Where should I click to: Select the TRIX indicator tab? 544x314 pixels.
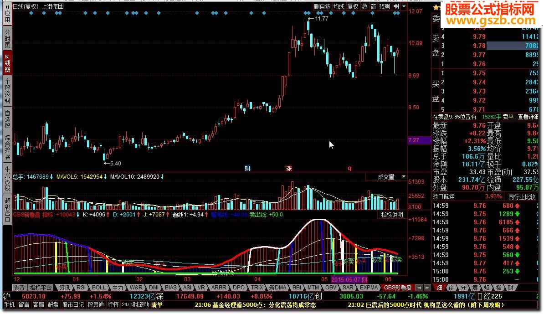[257, 288]
